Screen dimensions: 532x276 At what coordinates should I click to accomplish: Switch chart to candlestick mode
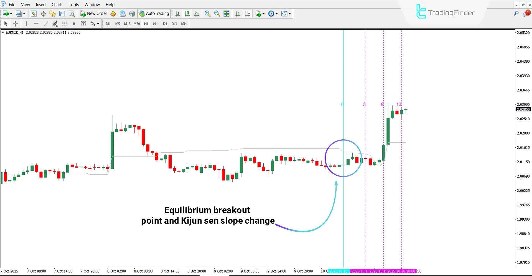[187, 14]
